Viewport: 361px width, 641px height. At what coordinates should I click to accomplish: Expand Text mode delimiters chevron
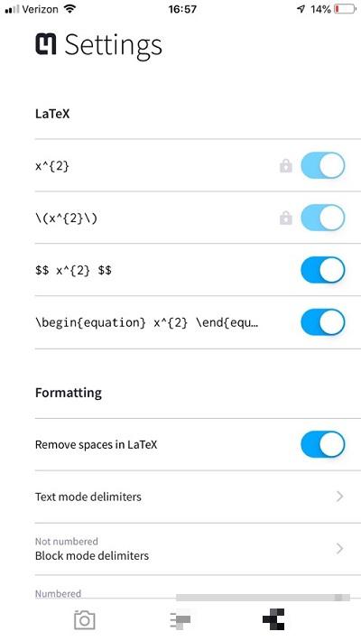339,497
